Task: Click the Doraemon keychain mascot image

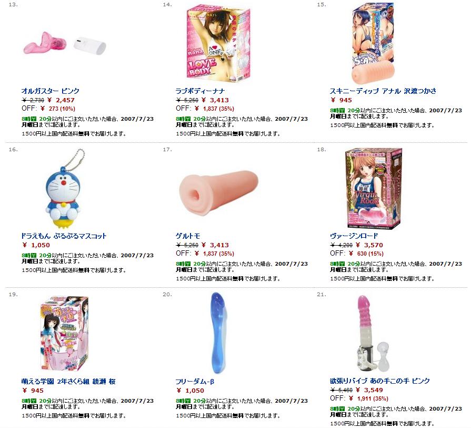Action: tap(64, 189)
